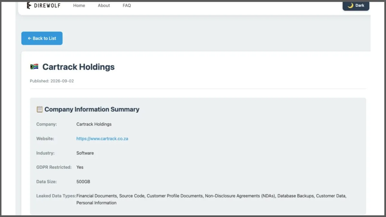Open the Home nav item

[79, 5]
